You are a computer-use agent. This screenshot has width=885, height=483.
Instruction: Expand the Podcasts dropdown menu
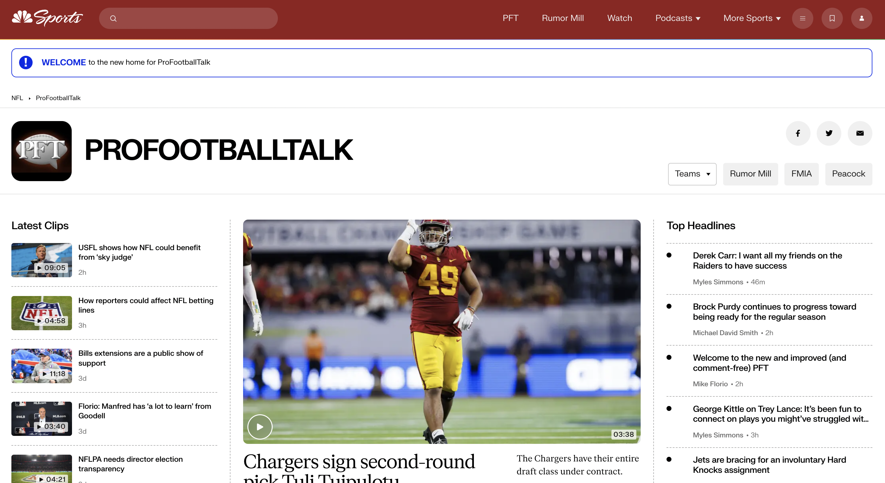[x=678, y=18]
